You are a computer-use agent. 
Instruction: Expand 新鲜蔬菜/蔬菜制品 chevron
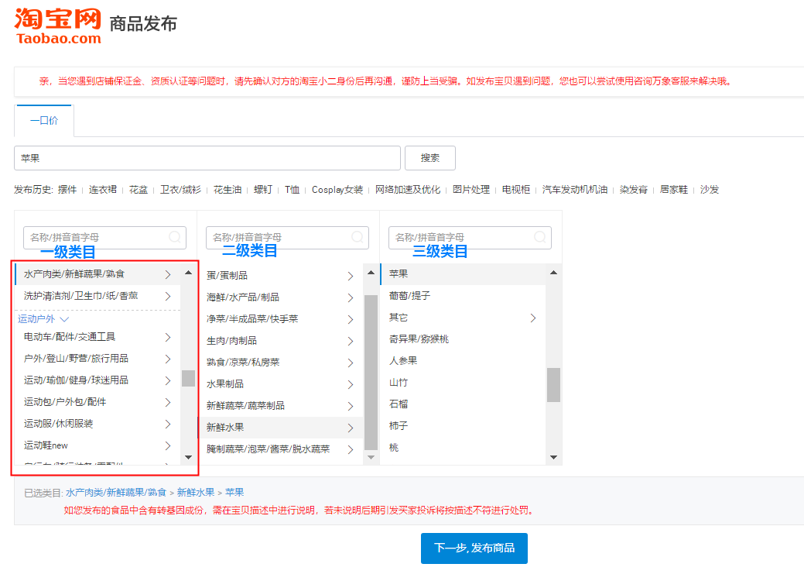[x=351, y=406]
